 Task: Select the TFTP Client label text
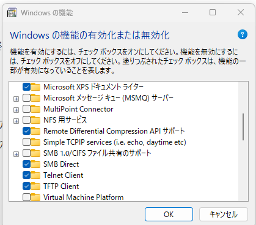pos(61,186)
